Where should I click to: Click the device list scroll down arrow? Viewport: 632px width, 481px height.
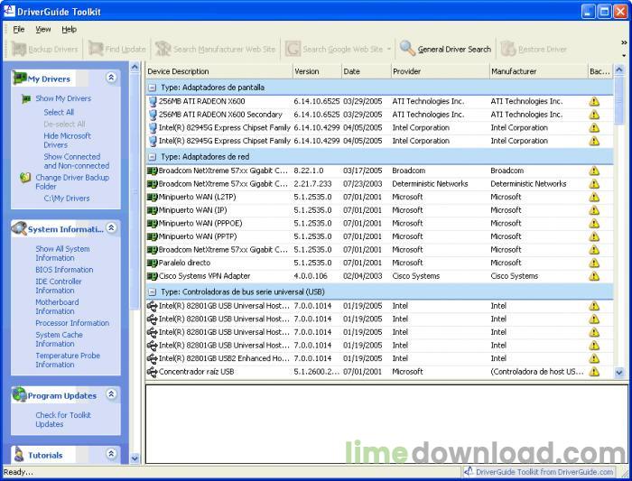[x=619, y=372]
